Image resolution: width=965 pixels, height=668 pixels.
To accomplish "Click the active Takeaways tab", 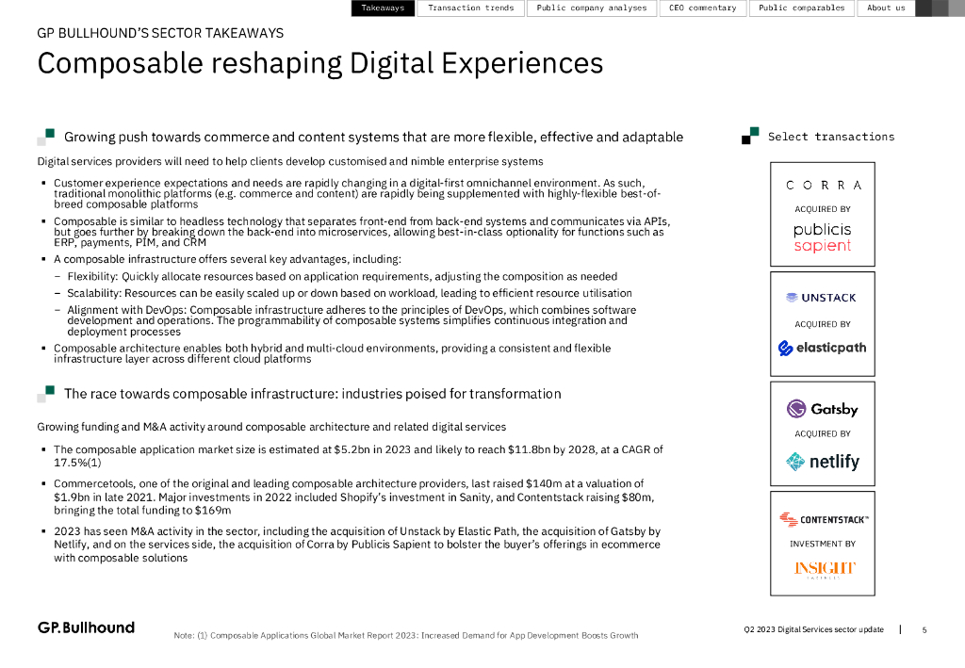I will (383, 8).
